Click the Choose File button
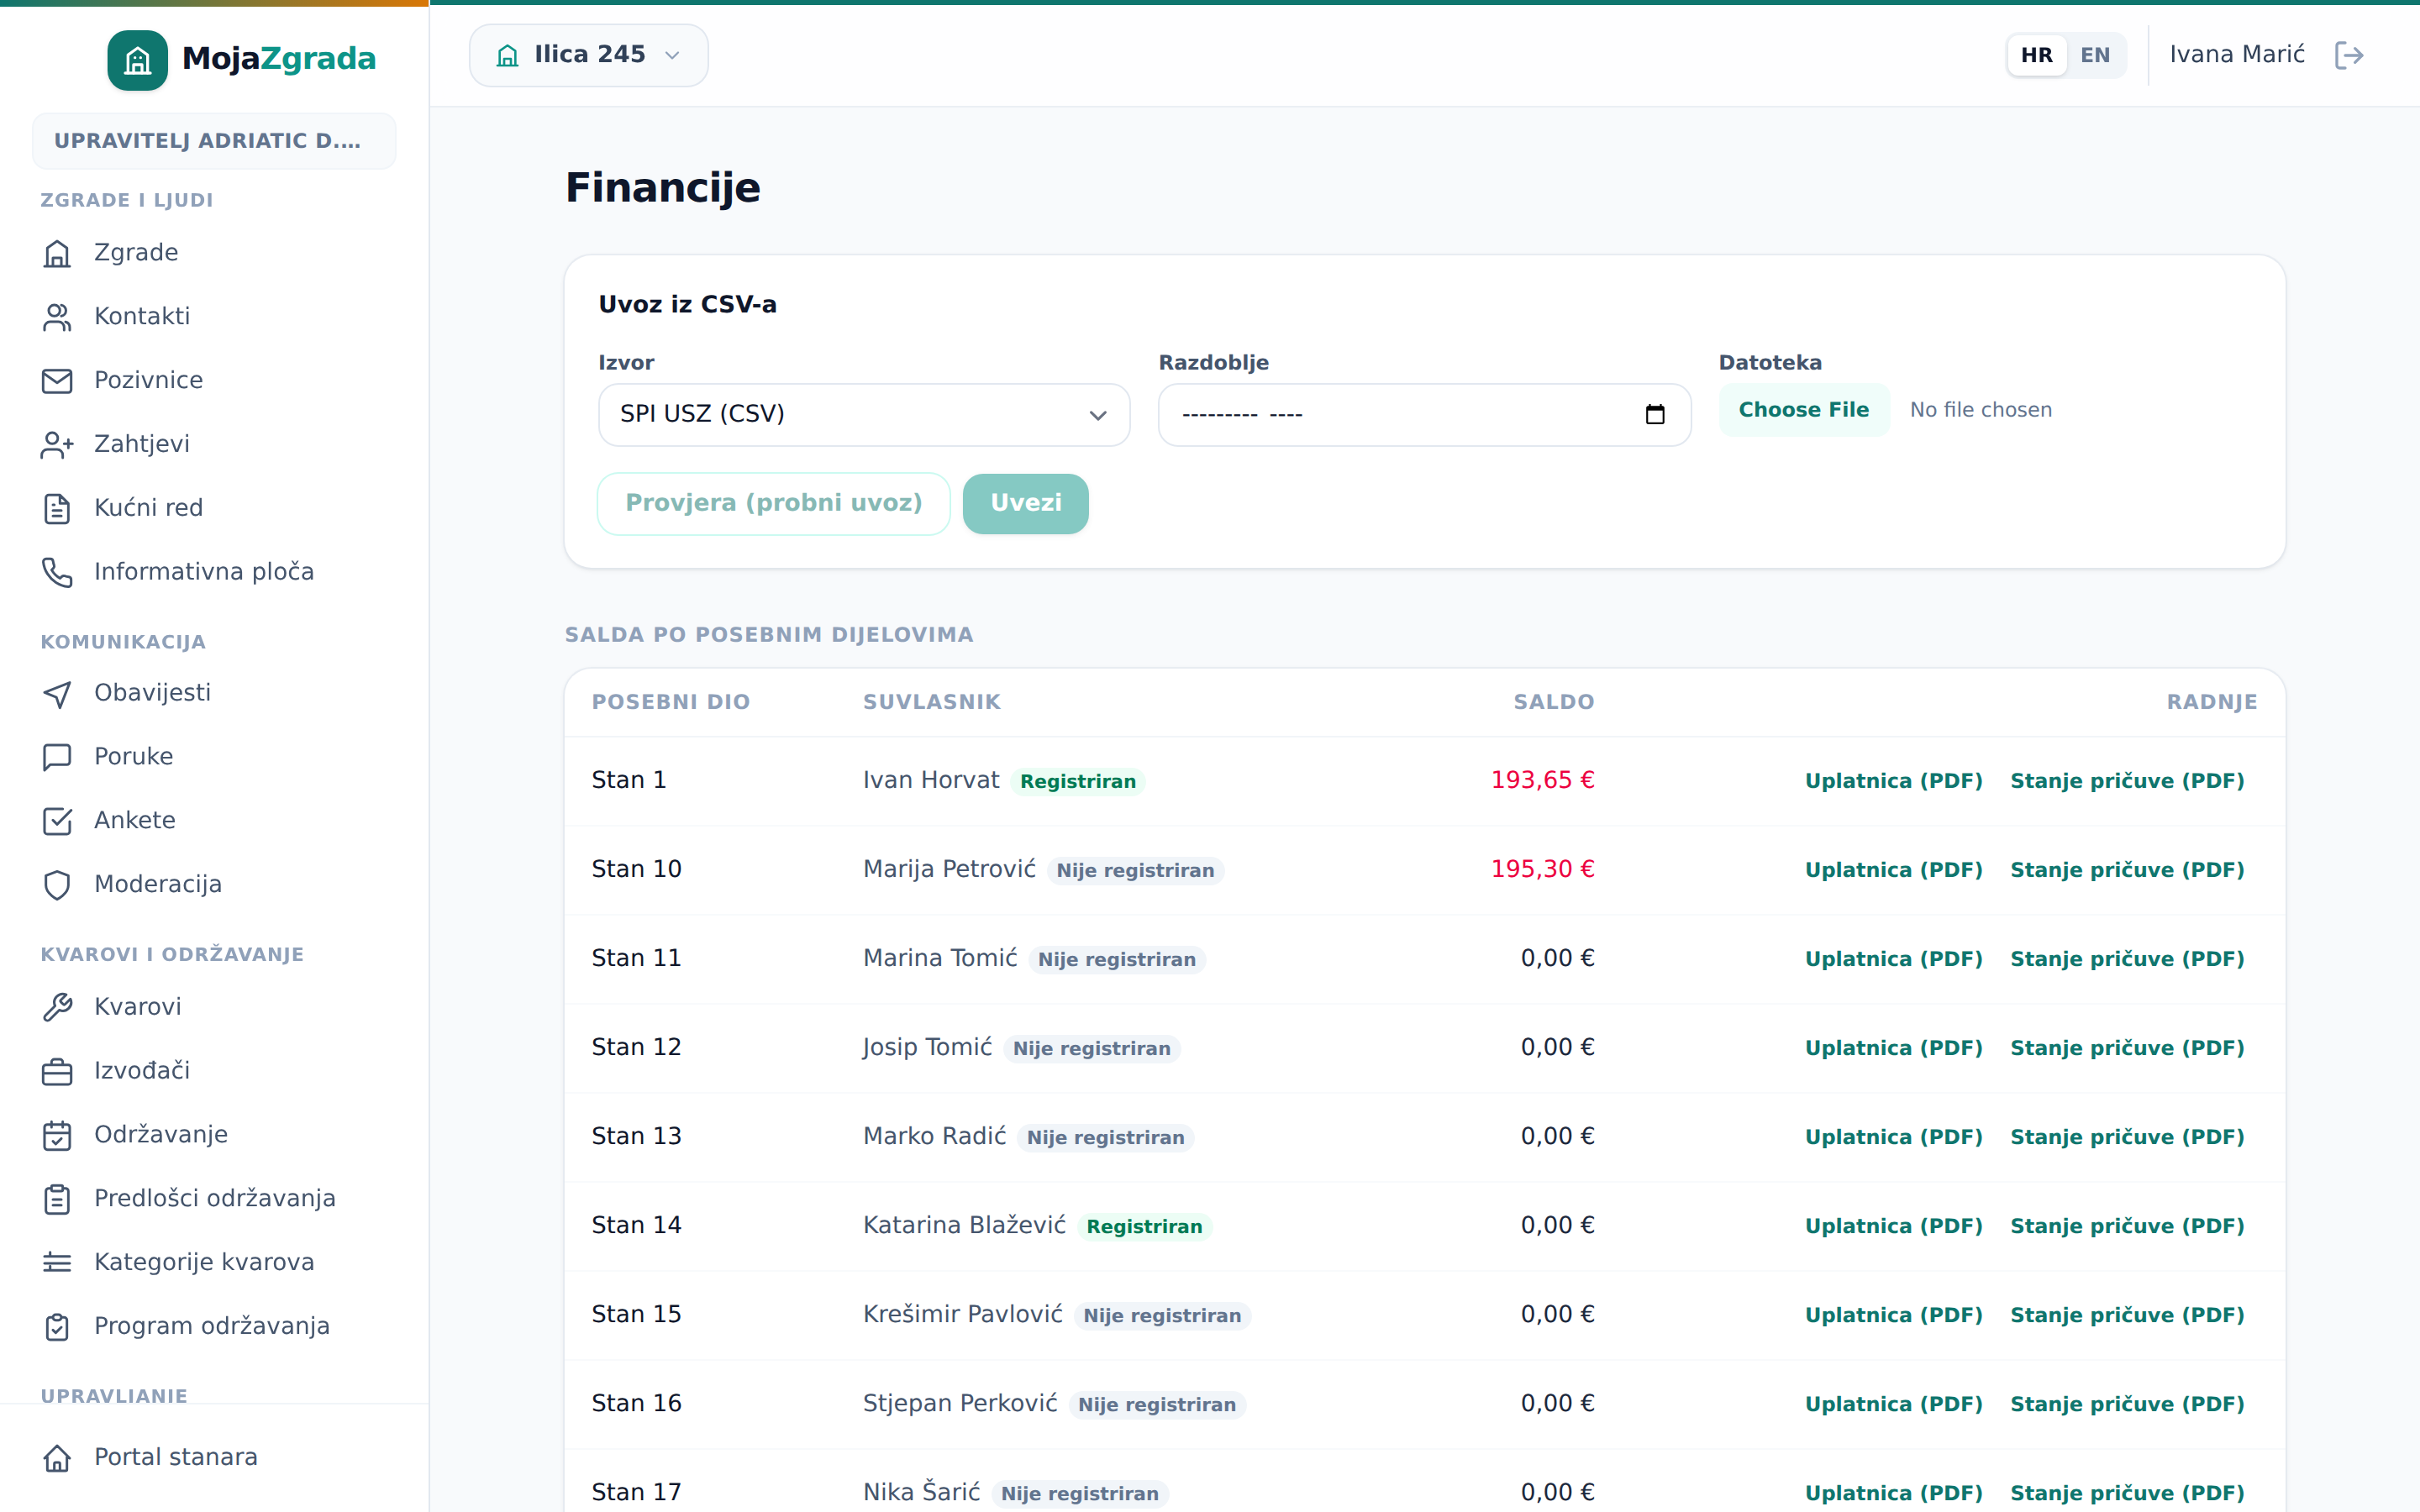2420x1512 pixels. [x=1804, y=410]
